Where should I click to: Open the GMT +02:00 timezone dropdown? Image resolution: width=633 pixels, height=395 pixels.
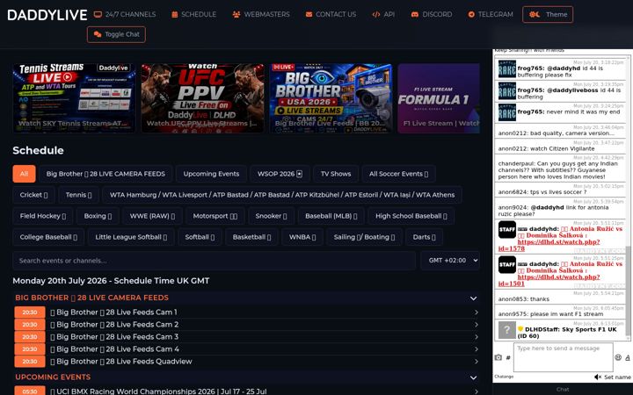pos(450,261)
